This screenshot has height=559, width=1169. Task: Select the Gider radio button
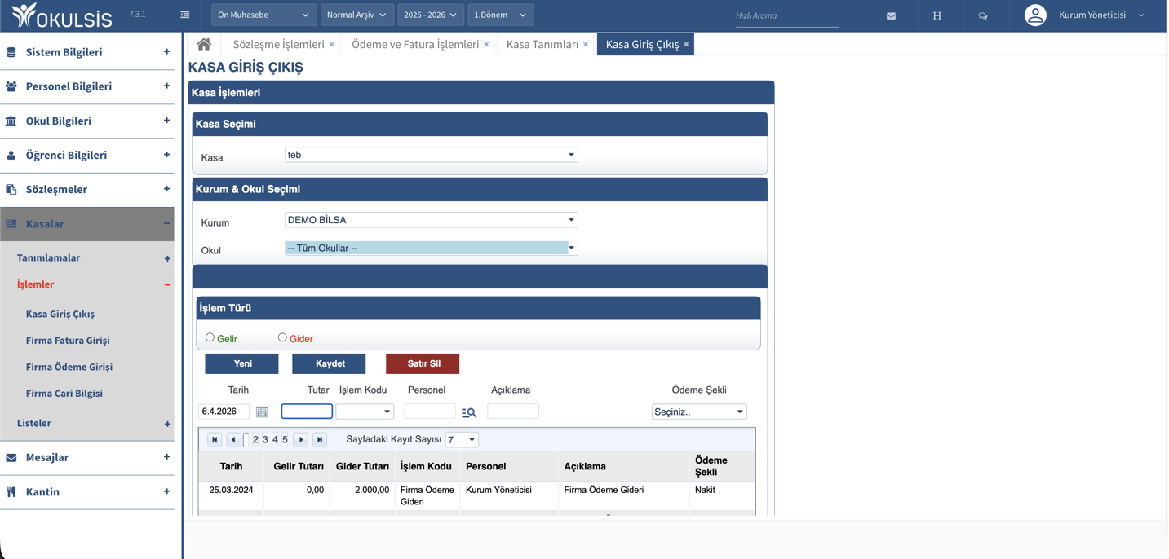[282, 337]
